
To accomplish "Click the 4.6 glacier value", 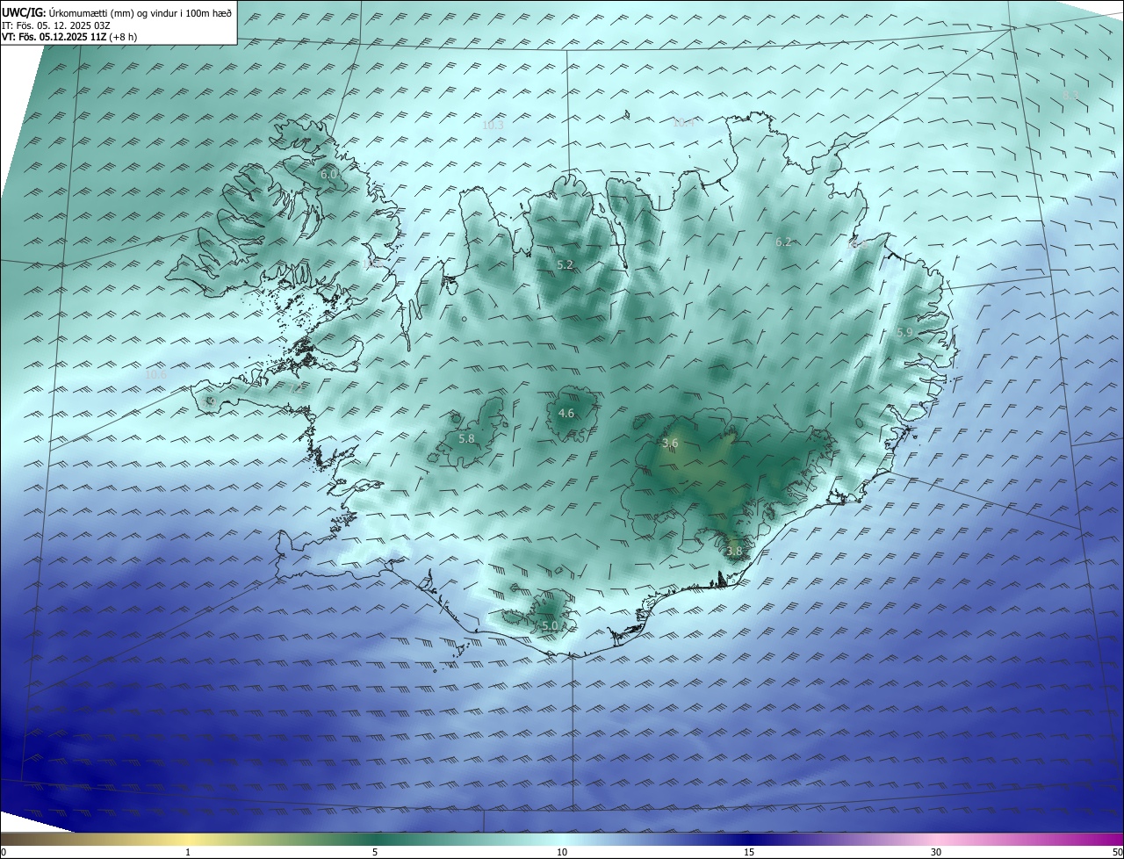I will click(566, 413).
